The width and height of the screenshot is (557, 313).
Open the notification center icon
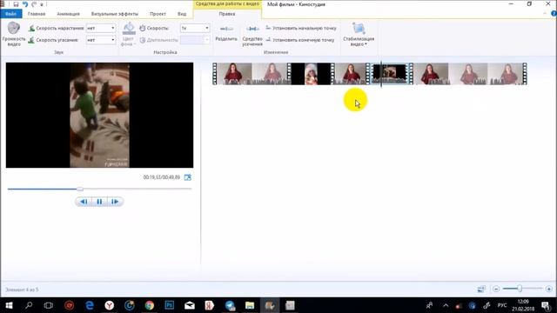546,305
